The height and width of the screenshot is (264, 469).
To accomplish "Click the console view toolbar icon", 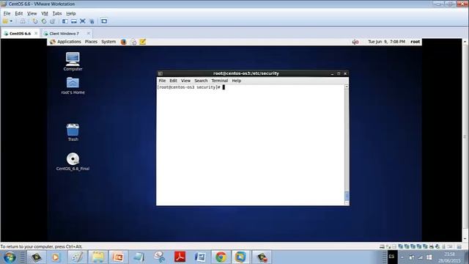I will (x=104, y=21).
